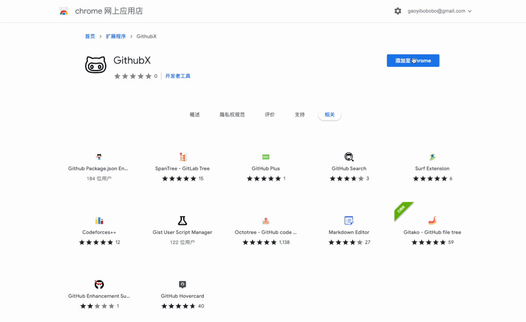Viewport: 526px width, 322px height.
Task: Click the chrome 网上应用店 title
Action: pos(109,11)
